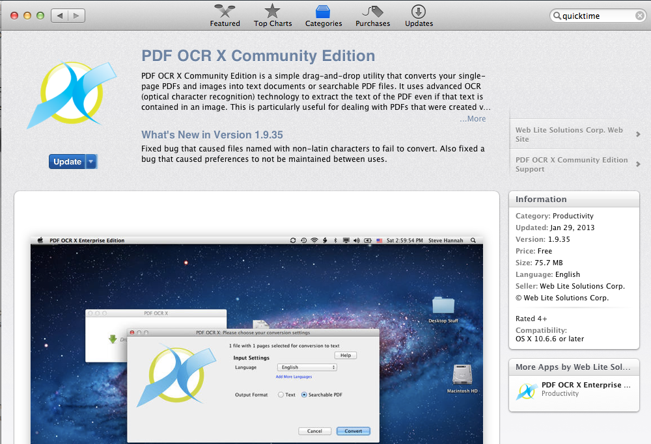
Task: Click the green download arrow in PDF OCR X window
Action: point(113,339)
